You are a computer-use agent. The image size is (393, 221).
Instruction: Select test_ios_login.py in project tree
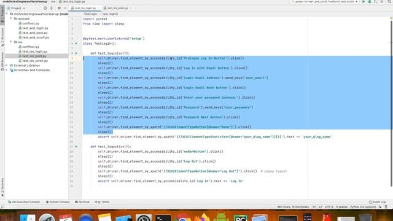click(33, 52)
